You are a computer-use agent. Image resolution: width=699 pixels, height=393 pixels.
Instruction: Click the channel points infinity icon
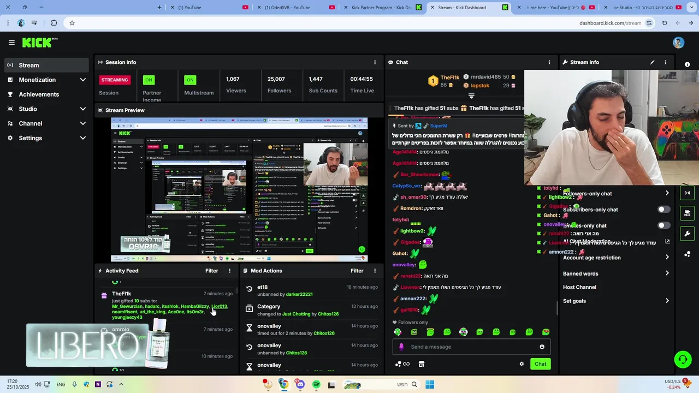click(402, 364)
